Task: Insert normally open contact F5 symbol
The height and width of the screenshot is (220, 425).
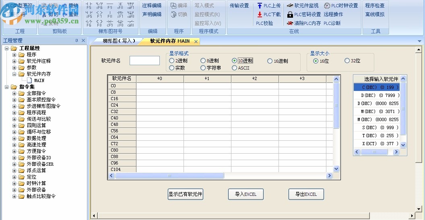Action: 89,6
